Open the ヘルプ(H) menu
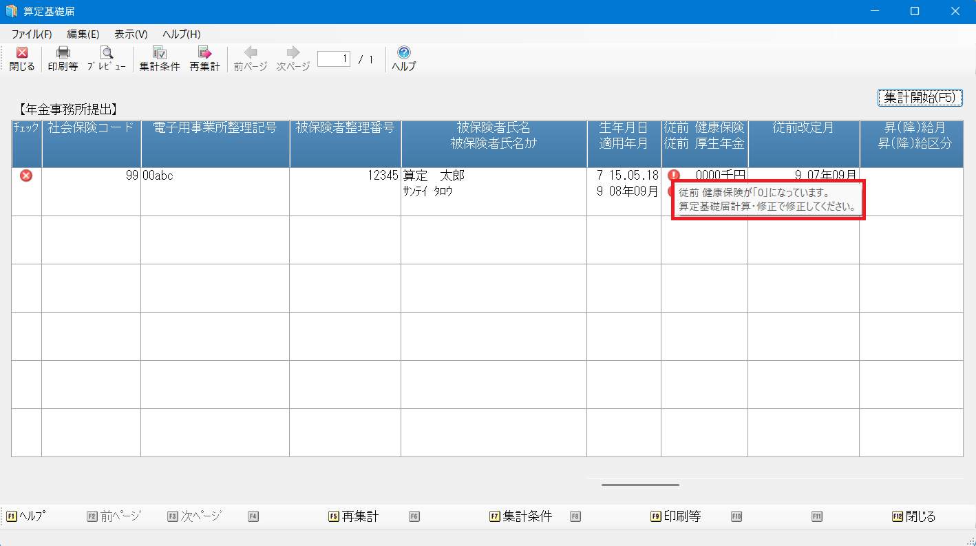This screenshot has height=546, width=976. [181, 34]
